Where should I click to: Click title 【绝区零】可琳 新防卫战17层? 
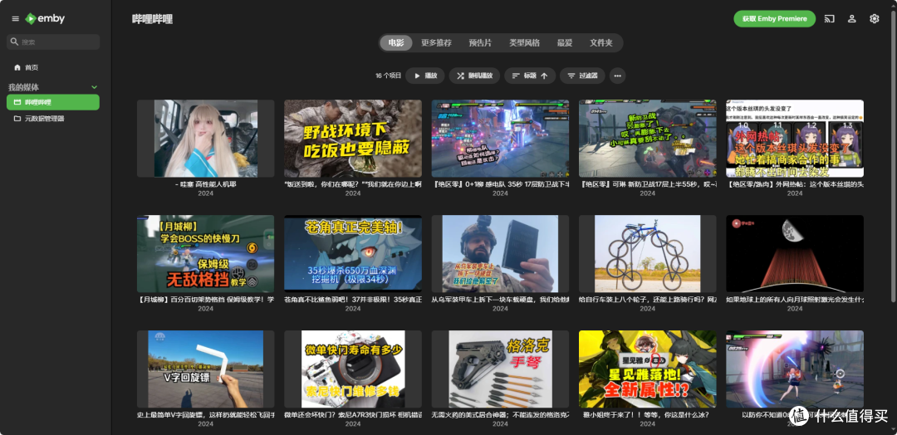648,184
